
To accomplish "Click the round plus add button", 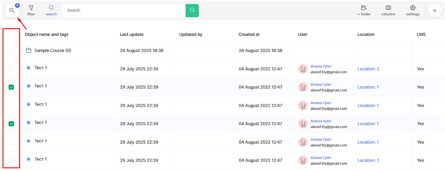I will [x=434, y=11].
